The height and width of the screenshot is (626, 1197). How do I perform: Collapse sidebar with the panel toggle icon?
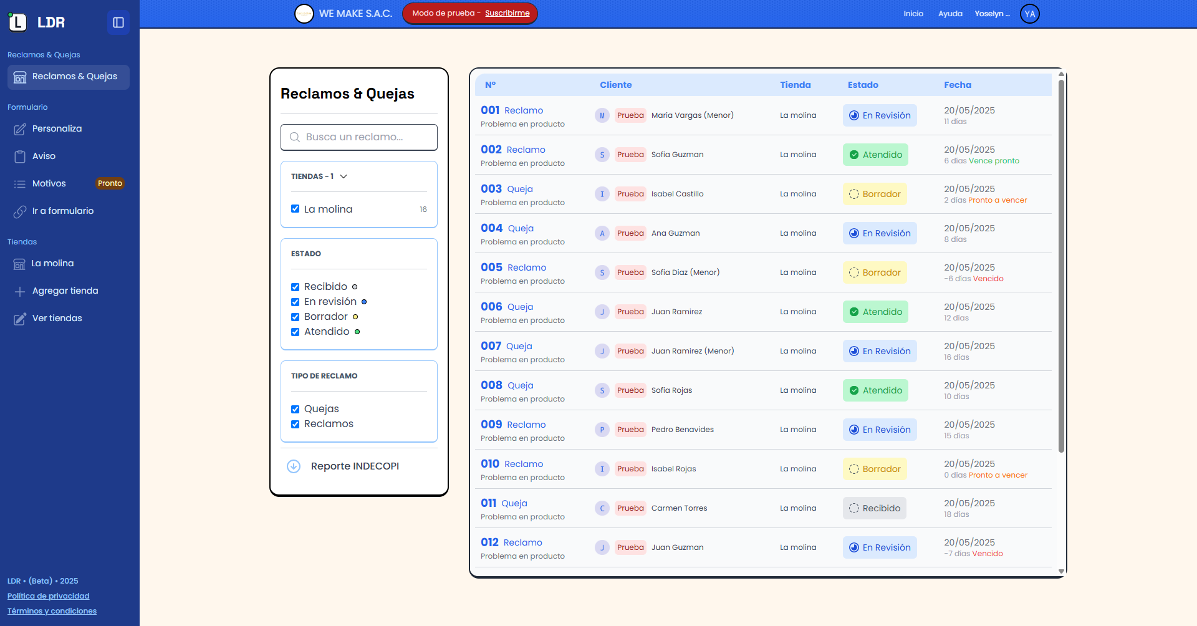118,22
